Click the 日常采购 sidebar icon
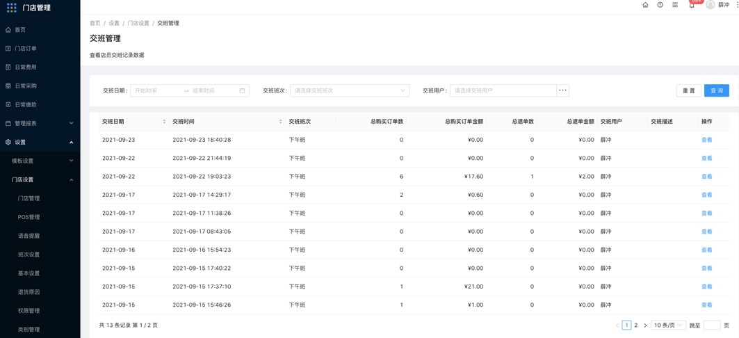 coord(8,86)
